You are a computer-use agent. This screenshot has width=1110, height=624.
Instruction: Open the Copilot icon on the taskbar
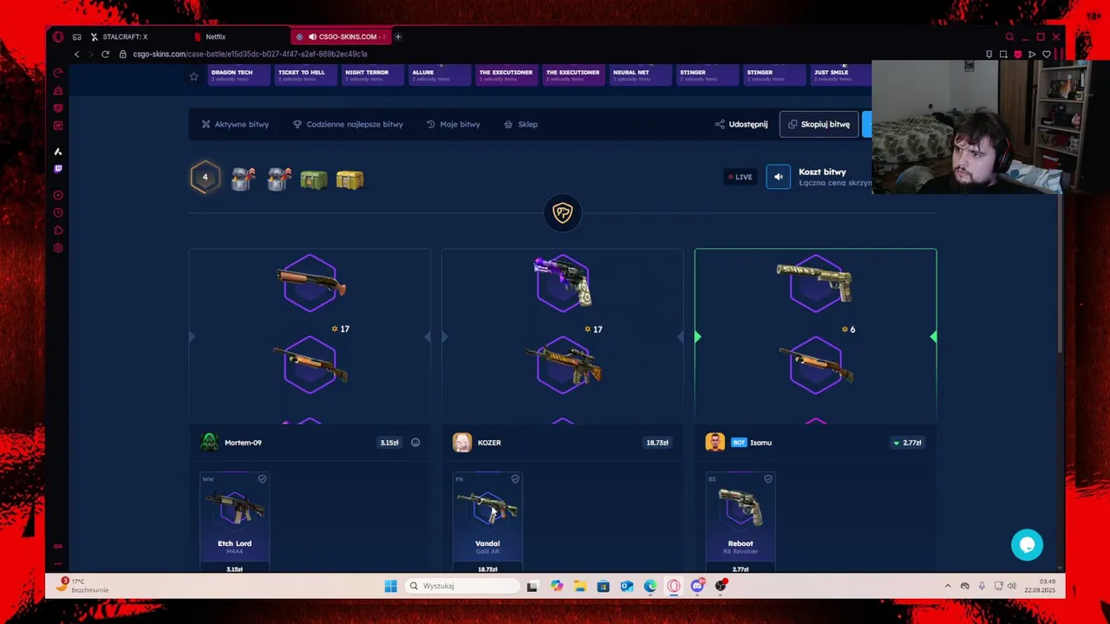tap(556, 586)
